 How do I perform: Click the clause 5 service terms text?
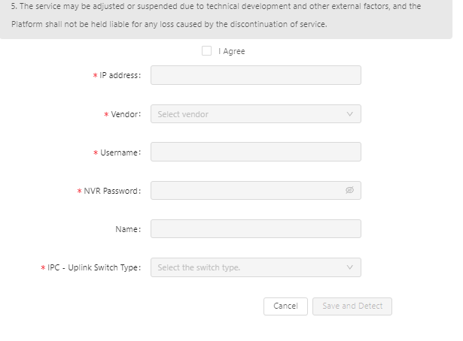point(216,15)
